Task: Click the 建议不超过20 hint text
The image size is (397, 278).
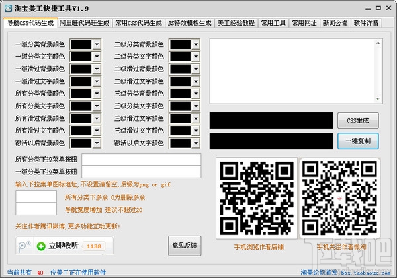Action: click(x=124, y=210)
